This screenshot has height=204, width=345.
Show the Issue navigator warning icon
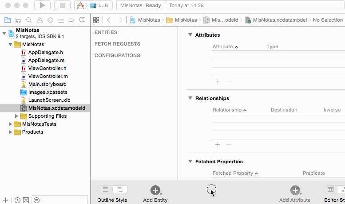[40, 20]
